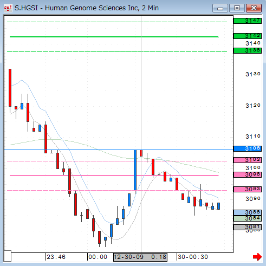Click the pink 3093 price marker
Image resolution: width=266 pixels, height=266 pixels.
pos(248,189)
